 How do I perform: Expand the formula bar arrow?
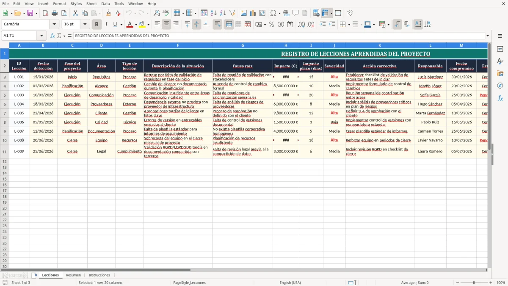pos(488,36)
